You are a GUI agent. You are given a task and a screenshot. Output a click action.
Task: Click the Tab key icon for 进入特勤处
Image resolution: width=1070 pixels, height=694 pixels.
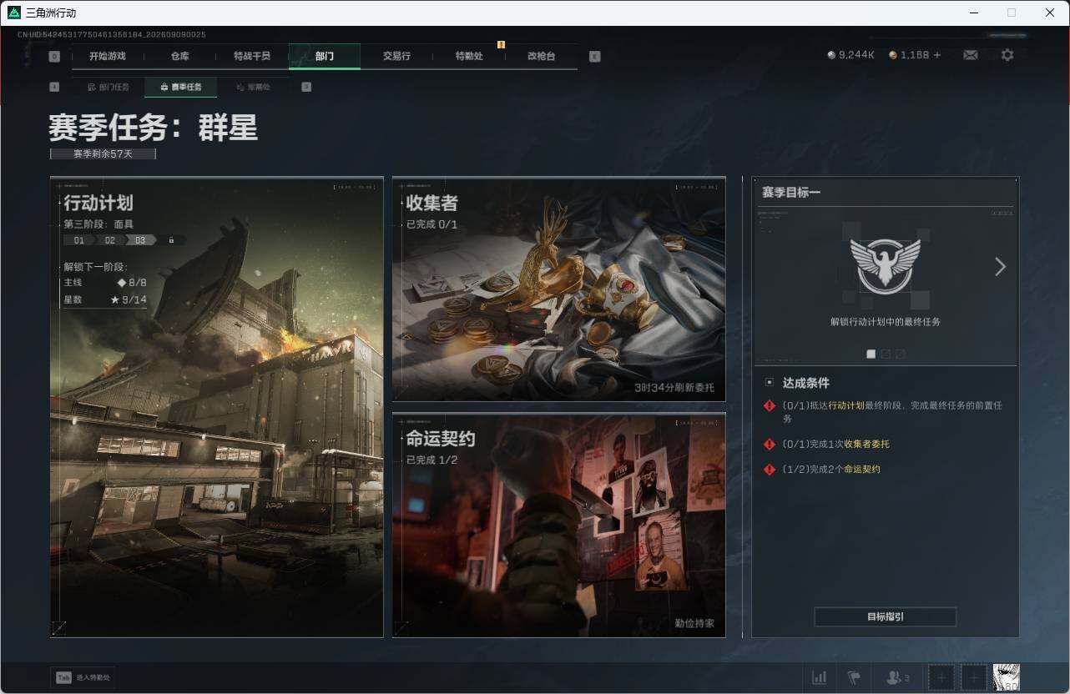coord(63,678)
